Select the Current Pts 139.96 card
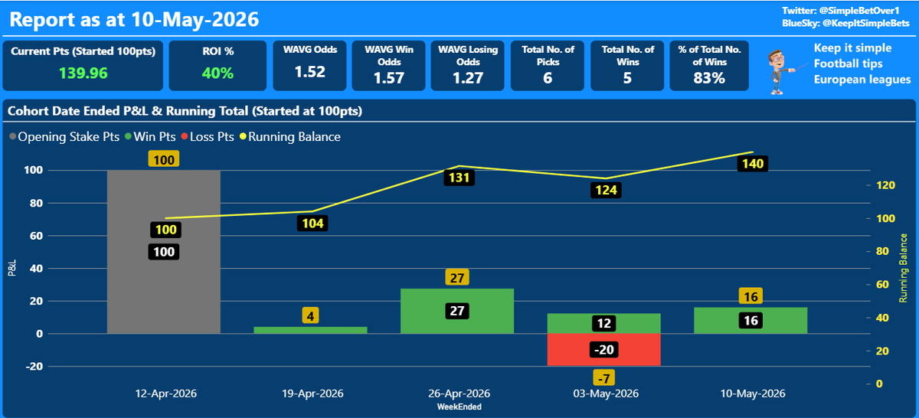 click(83, 66)
